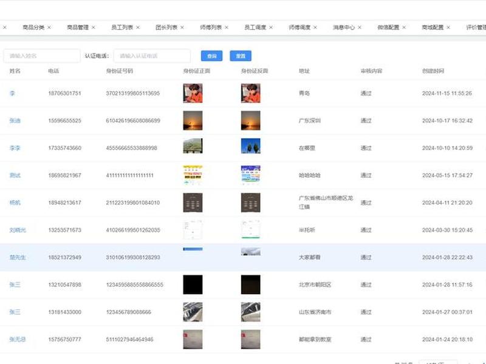Open 张三 link for phone 13210547898

[15, 285]
